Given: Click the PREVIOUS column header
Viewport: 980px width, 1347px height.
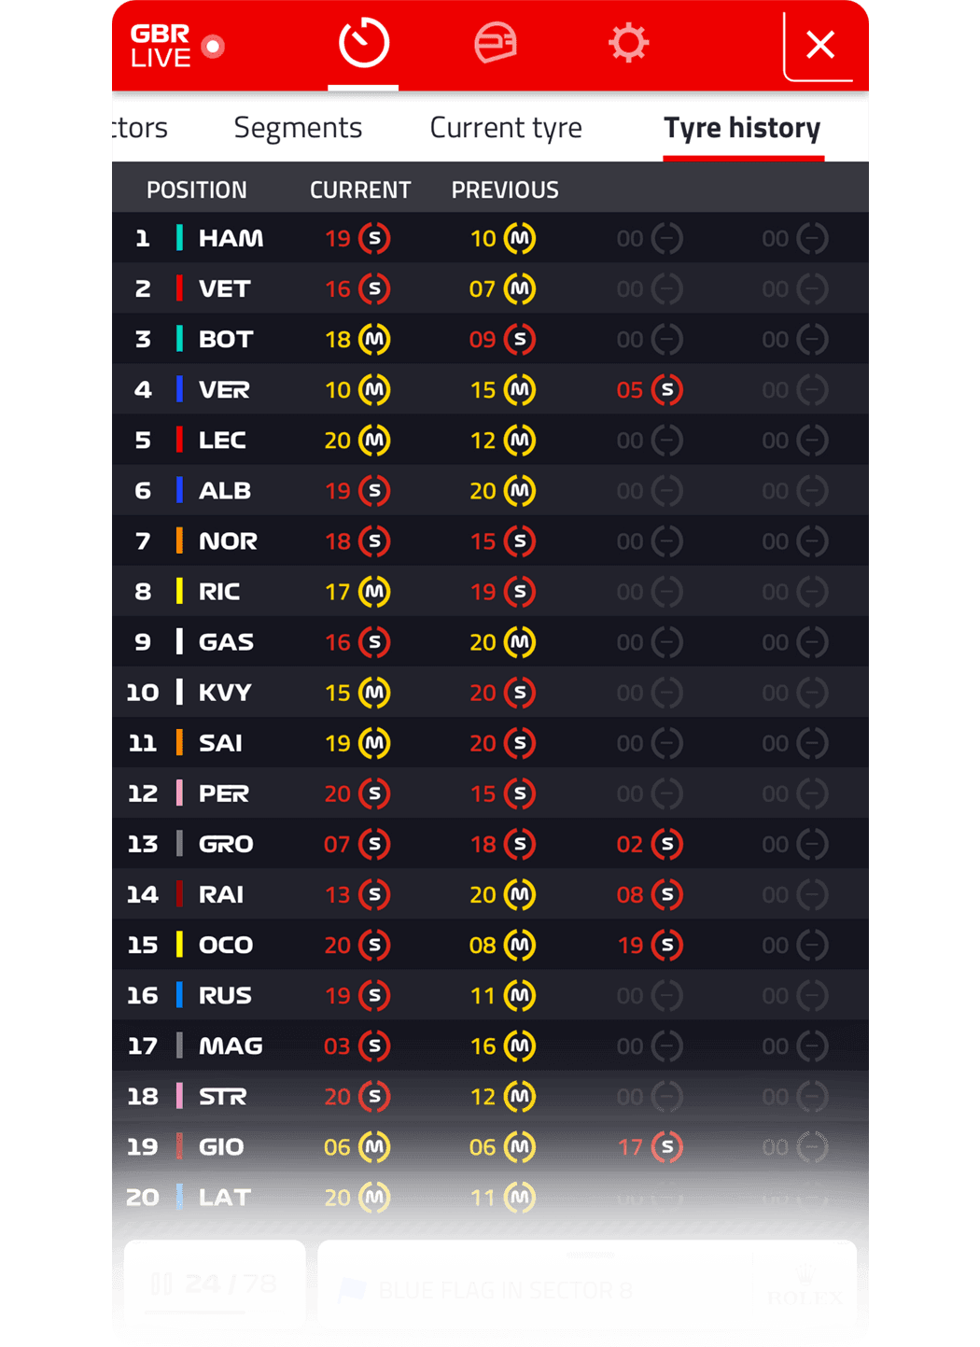Looking at the screenshot, I should click(x=505, y=189).
